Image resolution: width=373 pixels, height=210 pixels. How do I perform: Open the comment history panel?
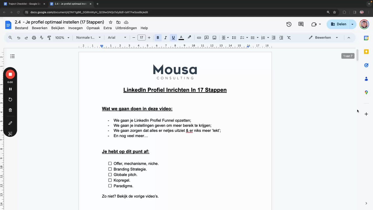tap(301, 24)
